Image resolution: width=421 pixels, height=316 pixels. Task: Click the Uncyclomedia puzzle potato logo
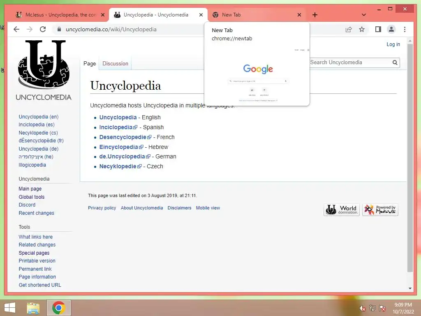[x=44, y=70]
